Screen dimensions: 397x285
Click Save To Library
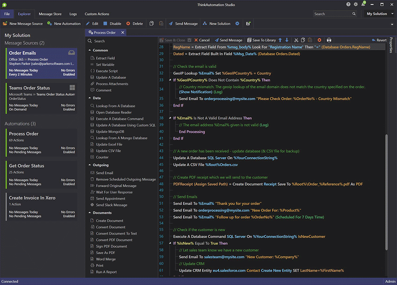click(x=261, y=40)
